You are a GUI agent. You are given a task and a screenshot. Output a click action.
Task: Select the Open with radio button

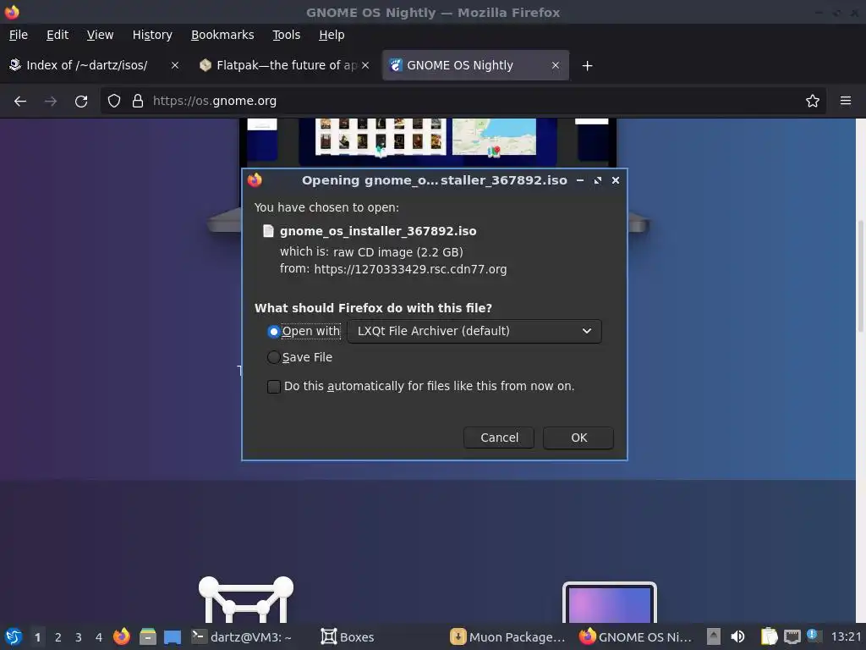[x=273, y=331]
